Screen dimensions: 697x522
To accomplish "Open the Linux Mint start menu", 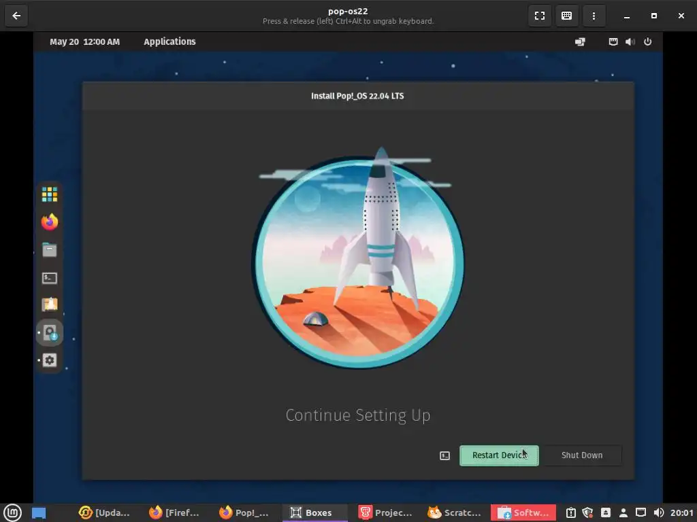I will (12, 512).
